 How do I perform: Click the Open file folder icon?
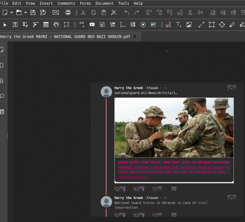(19, 12)
